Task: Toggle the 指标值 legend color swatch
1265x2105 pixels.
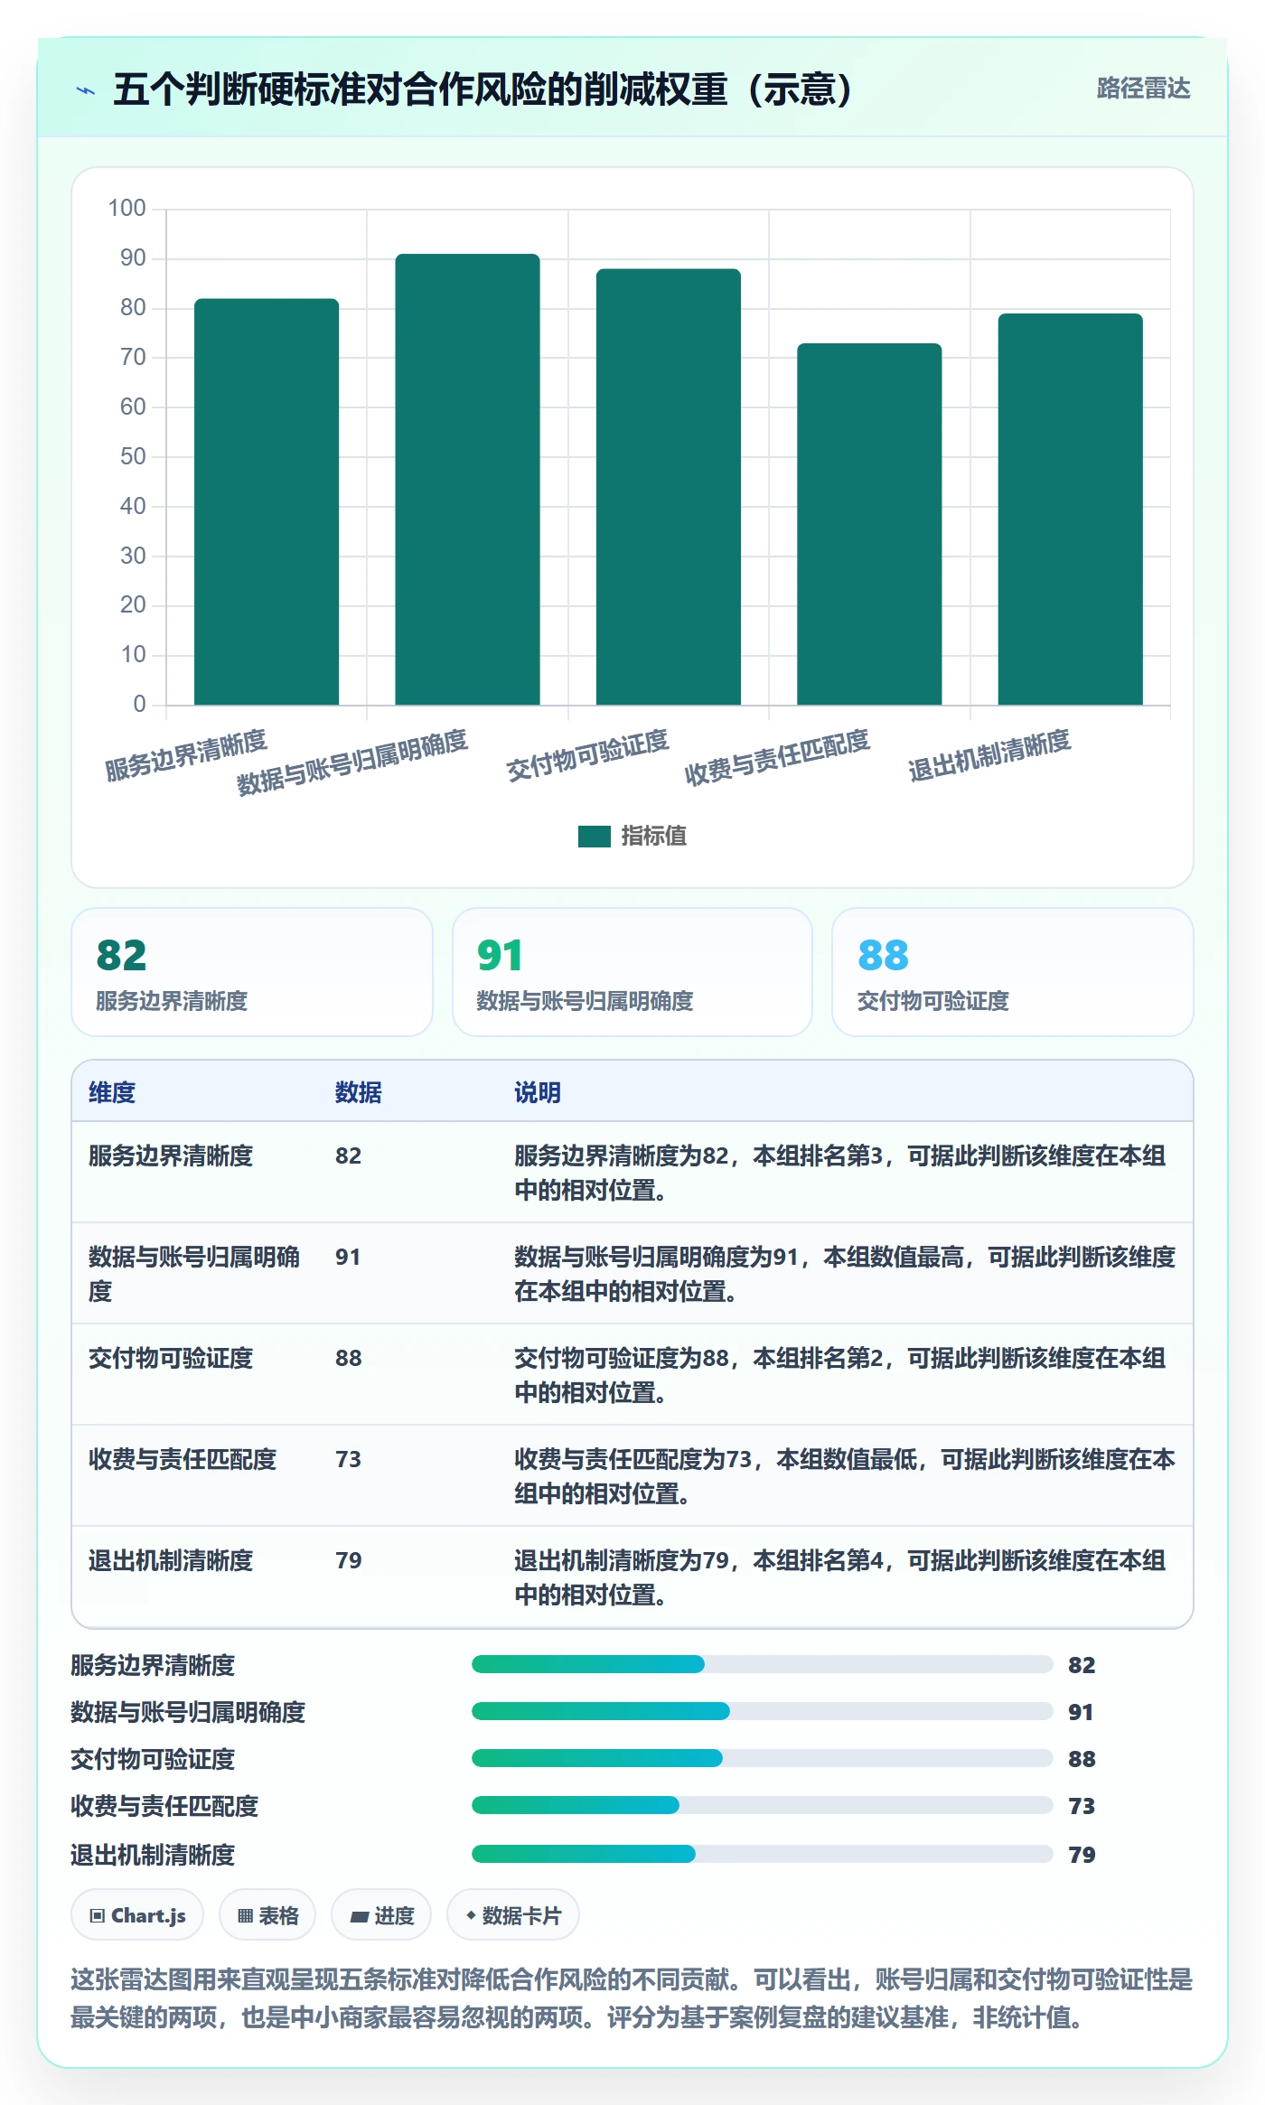Action: tap(594, 837)
